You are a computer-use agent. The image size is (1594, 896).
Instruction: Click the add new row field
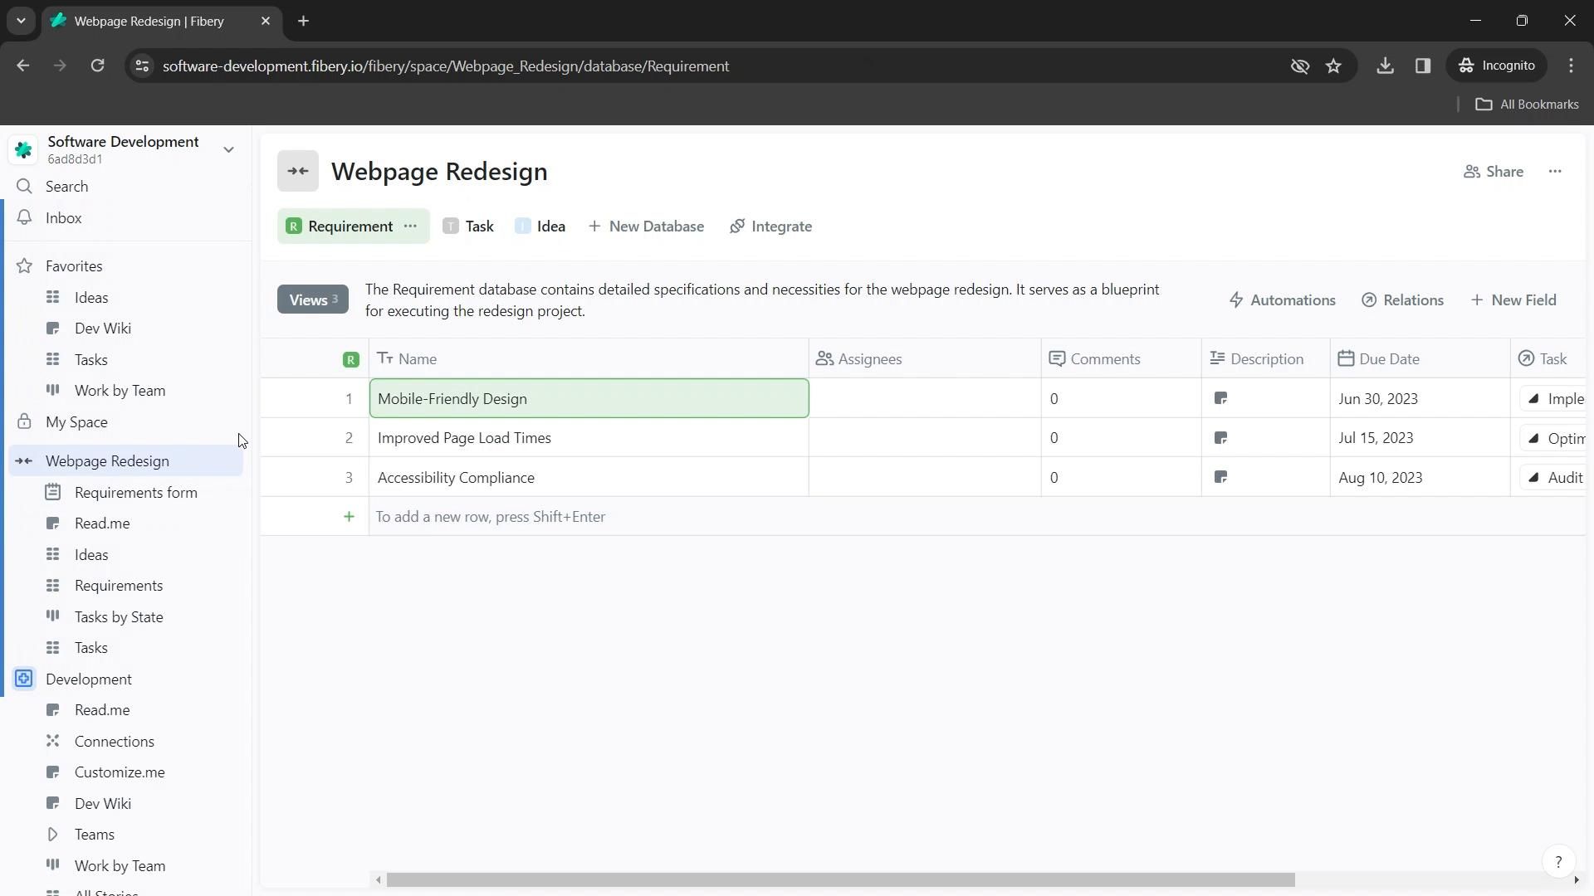pos(491,517)
